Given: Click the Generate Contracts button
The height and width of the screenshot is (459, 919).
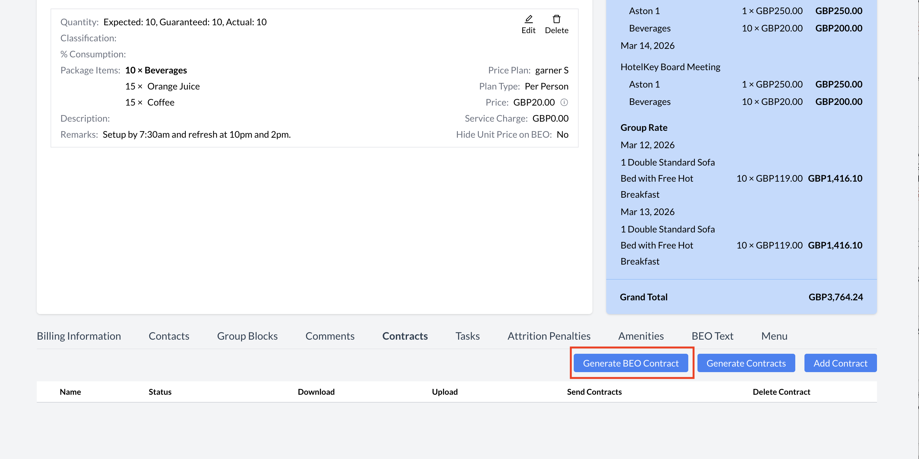Looking at the screenshot, I should pos(746,363).
